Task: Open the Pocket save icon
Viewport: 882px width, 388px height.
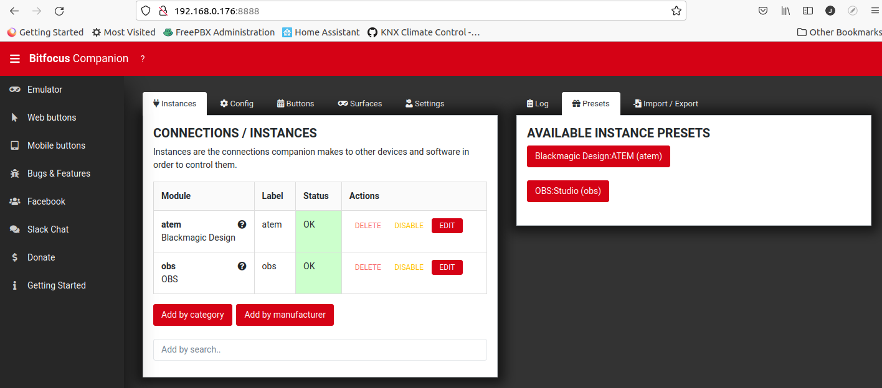Action: tap(763, 11)
